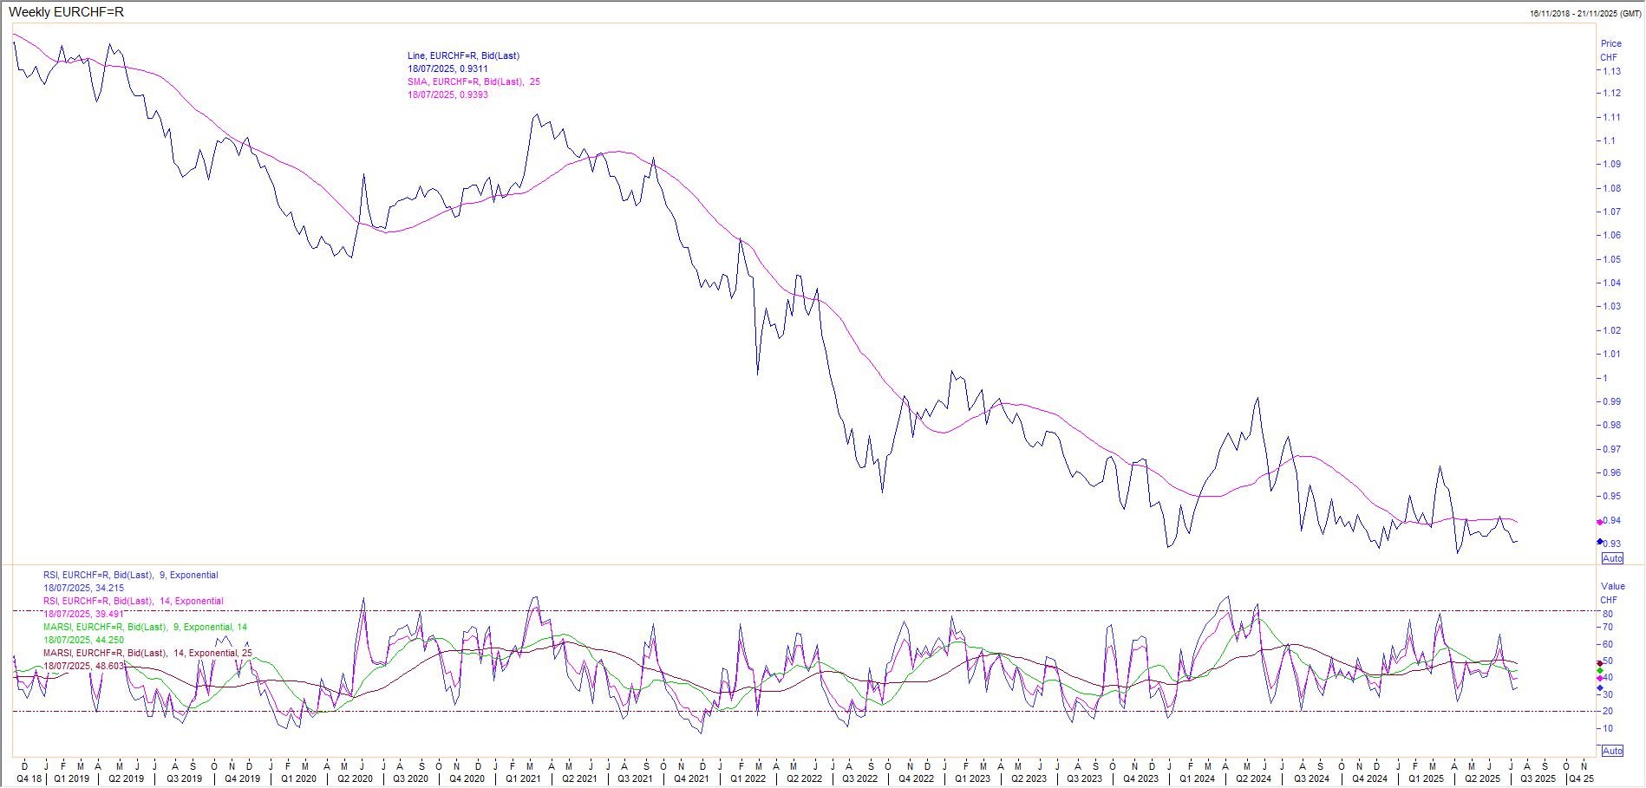
Task: Select the RSI 14 Exponential legend entry
Action: [134, 601]
